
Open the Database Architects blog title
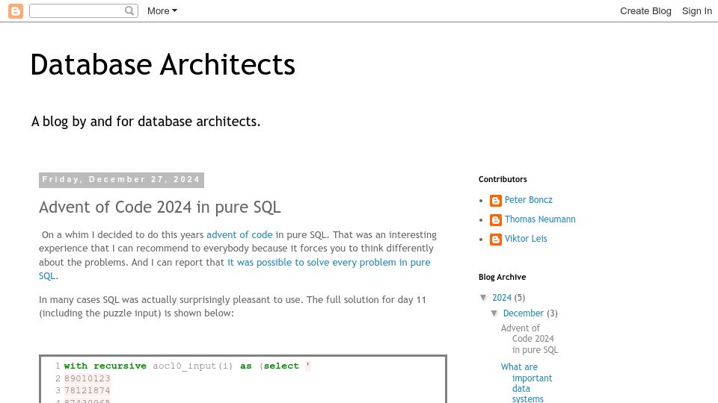[x=162, y=64]
